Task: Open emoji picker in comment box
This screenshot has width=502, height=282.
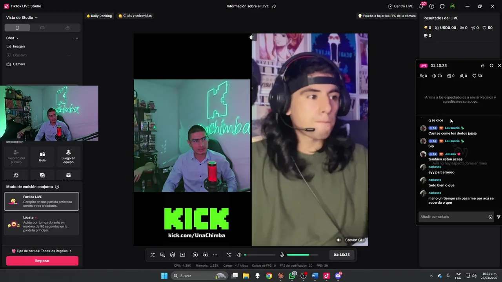Action: click(x=490, y=217)
